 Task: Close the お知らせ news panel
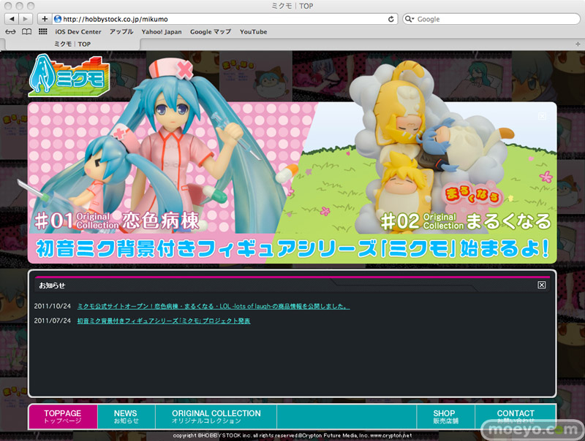542,285
